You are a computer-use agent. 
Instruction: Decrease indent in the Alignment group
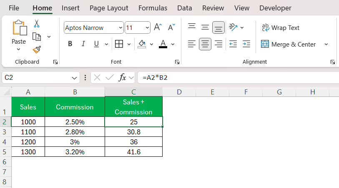[233, 44]
